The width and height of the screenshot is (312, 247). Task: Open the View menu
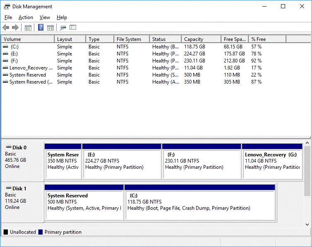[45, 17]
